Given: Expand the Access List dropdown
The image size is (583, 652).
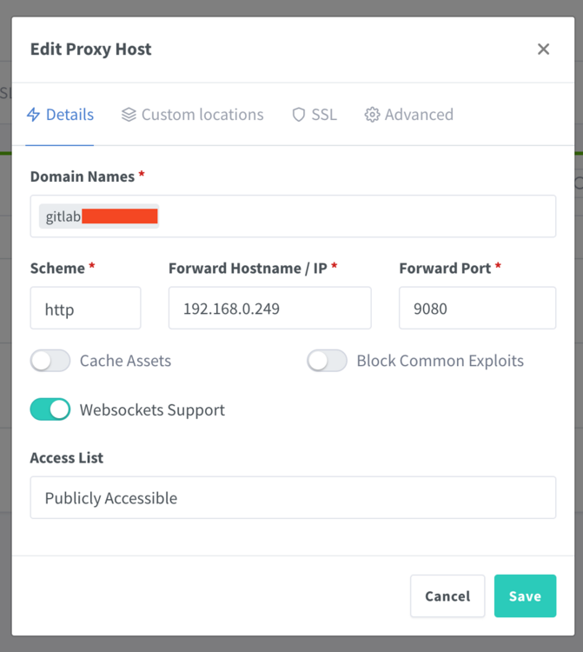Looking at the screenshot, I should [x=293, y=498].
